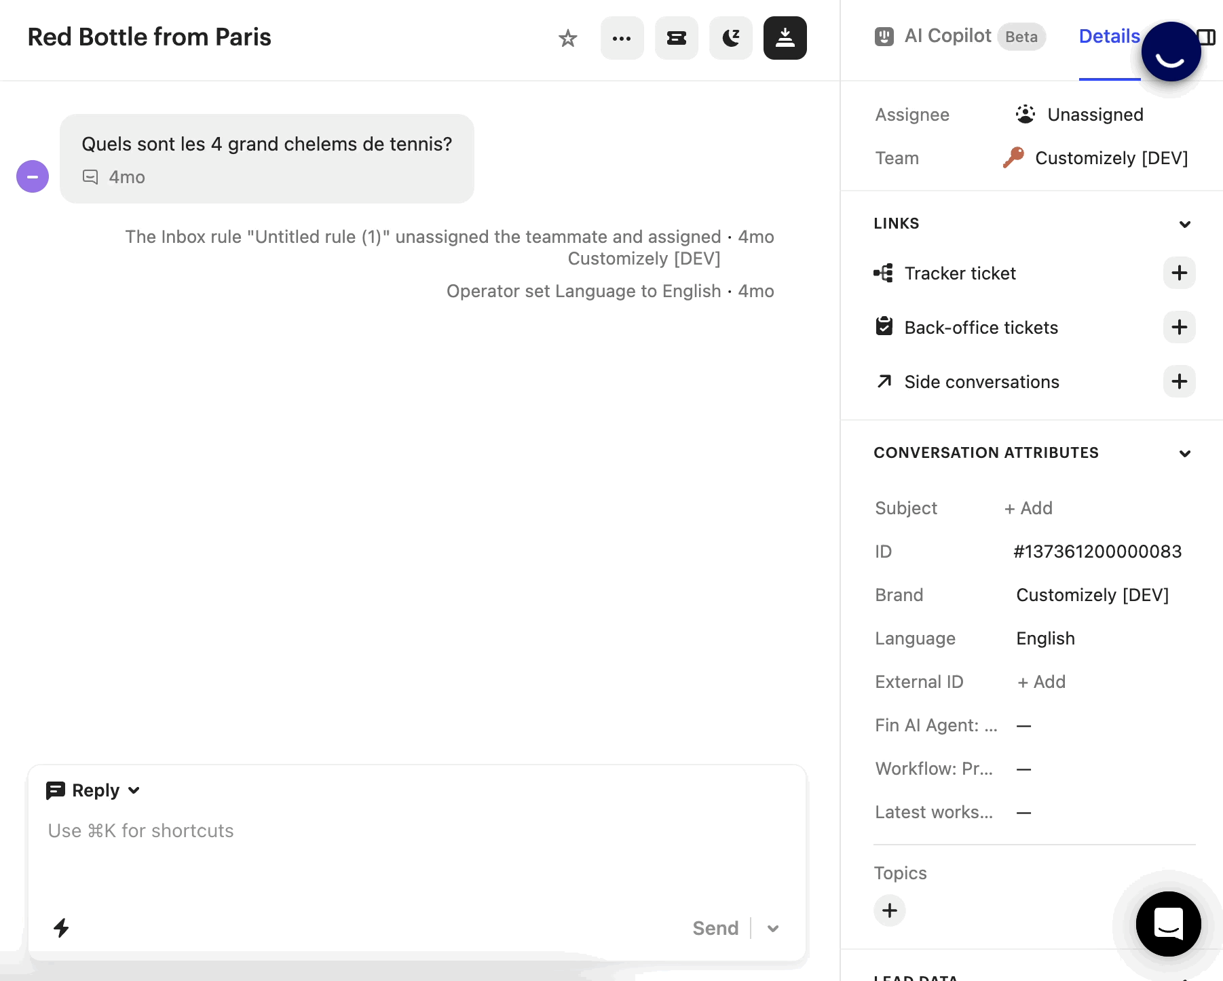This screenshot has width=1223, height=981.
Task: Click the lightning bolt macros icon
Action: coord(61,927)
